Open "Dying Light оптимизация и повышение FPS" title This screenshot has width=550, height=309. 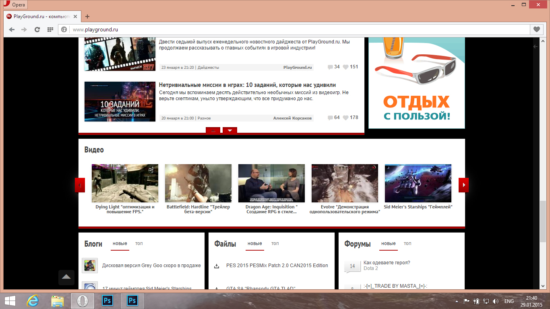point(125,209)
